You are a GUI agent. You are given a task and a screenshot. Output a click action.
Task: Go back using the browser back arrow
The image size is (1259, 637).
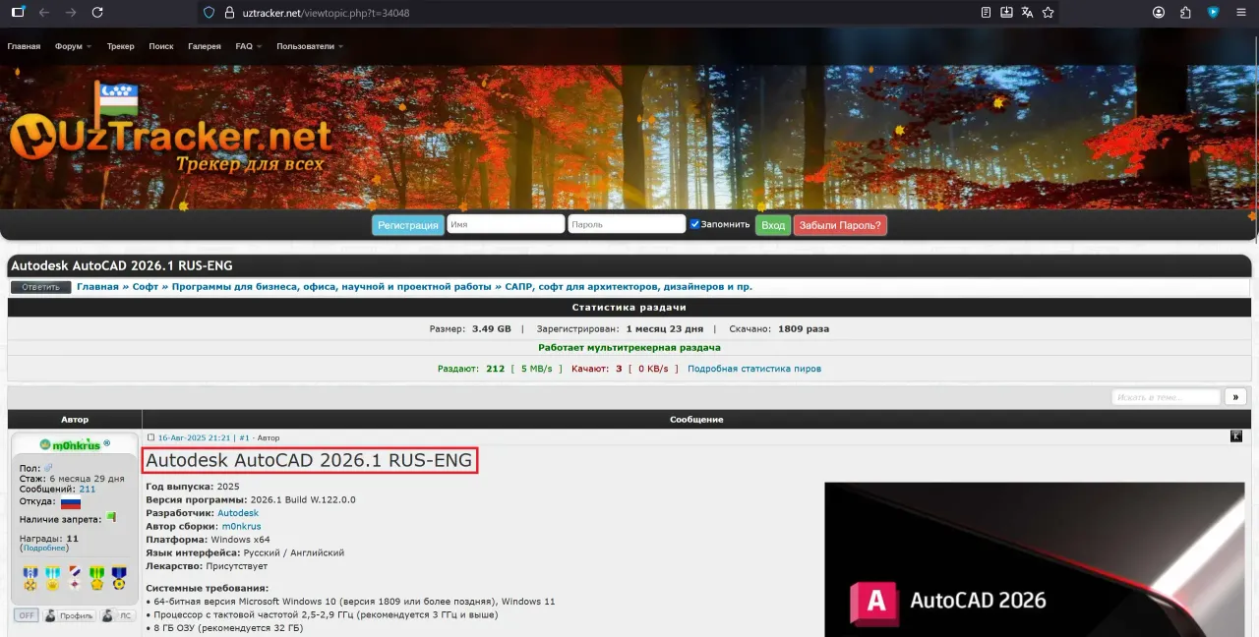click(43, 13)
